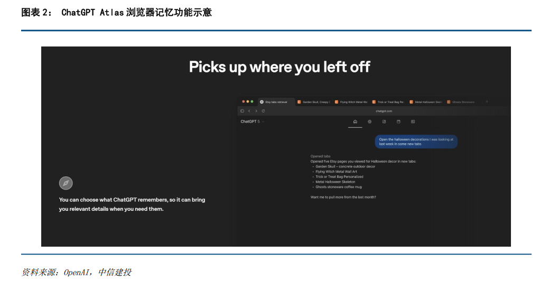Click "Flying Witch Metal Wall Art" item
Viewport: 549px width, 281px height.
click(336, 172)
